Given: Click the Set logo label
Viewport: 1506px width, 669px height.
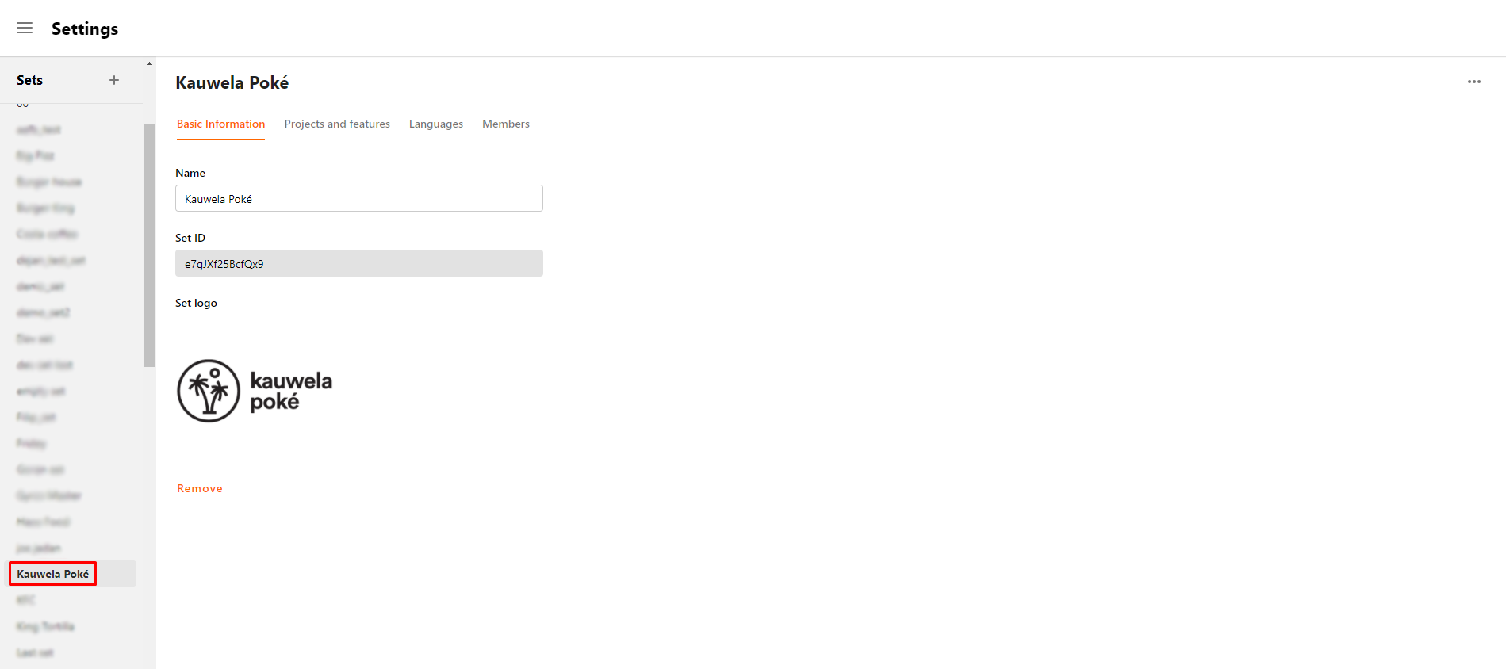Looking at the screenshot, I should point(196,303).
